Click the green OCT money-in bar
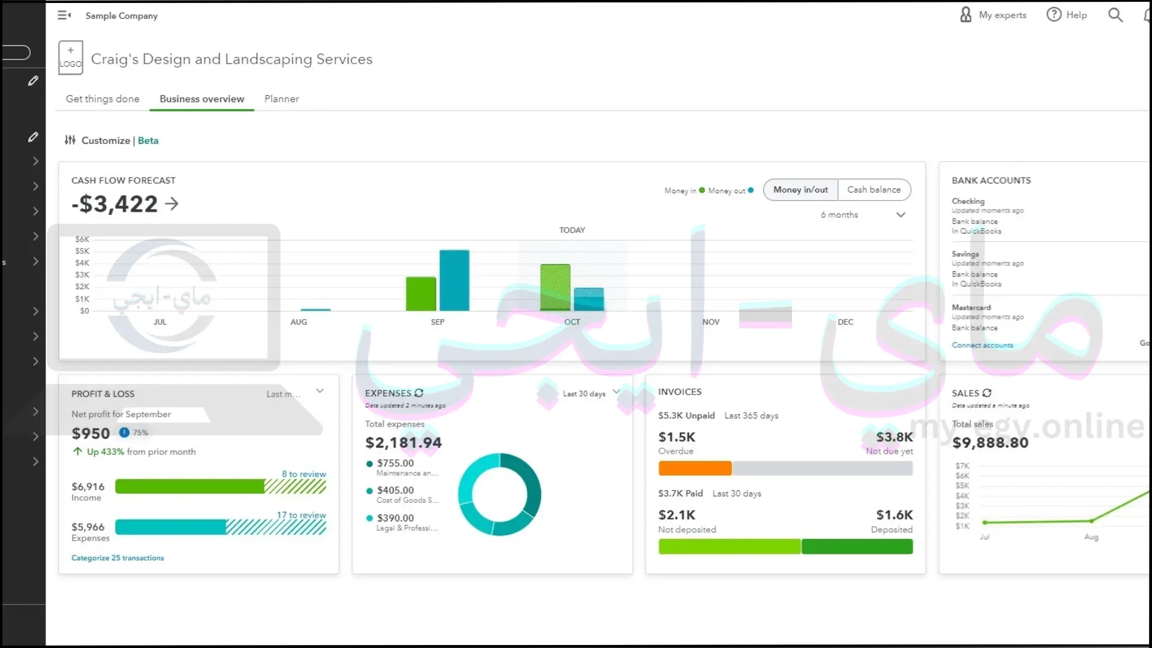This screenshot has width=1152, height=648. point(555,287)
